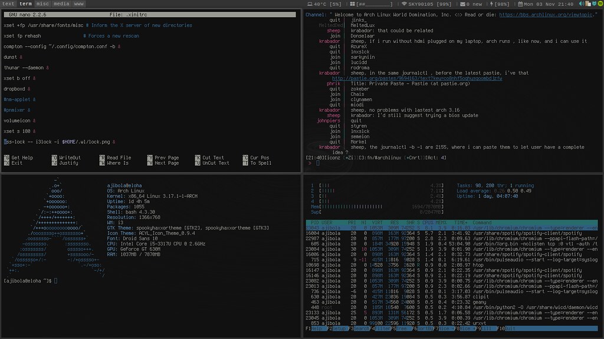
Task: Go to the 'www' workspace
Action: (78, 4)
